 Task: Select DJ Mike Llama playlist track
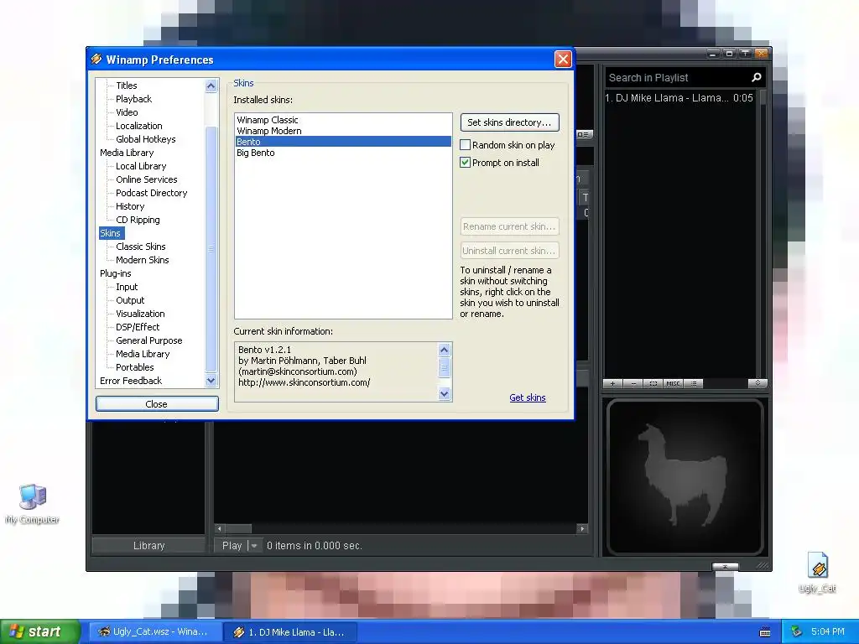679,98
